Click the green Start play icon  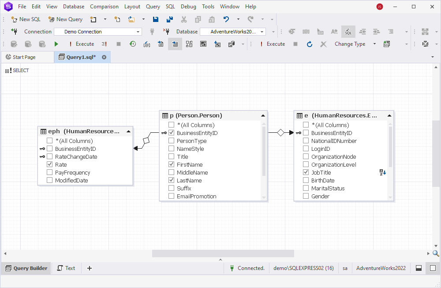(56, 44)
